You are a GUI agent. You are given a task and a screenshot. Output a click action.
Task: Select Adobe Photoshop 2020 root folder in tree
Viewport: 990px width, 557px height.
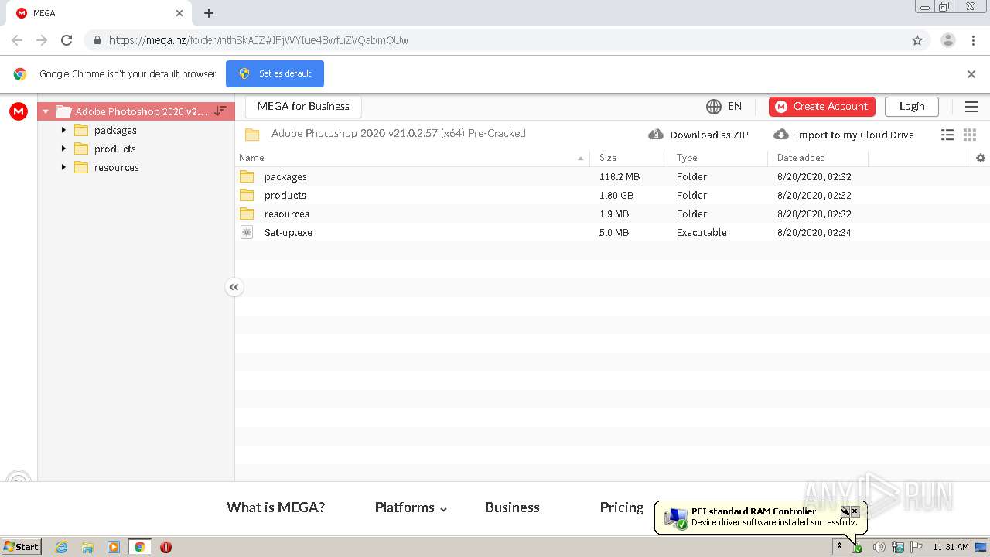pyautogui.click(x=136, y=111)
